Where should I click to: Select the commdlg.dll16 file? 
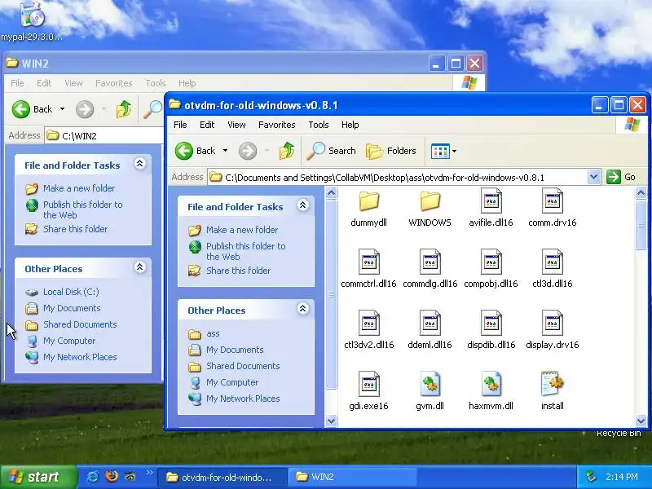point(430,269)
